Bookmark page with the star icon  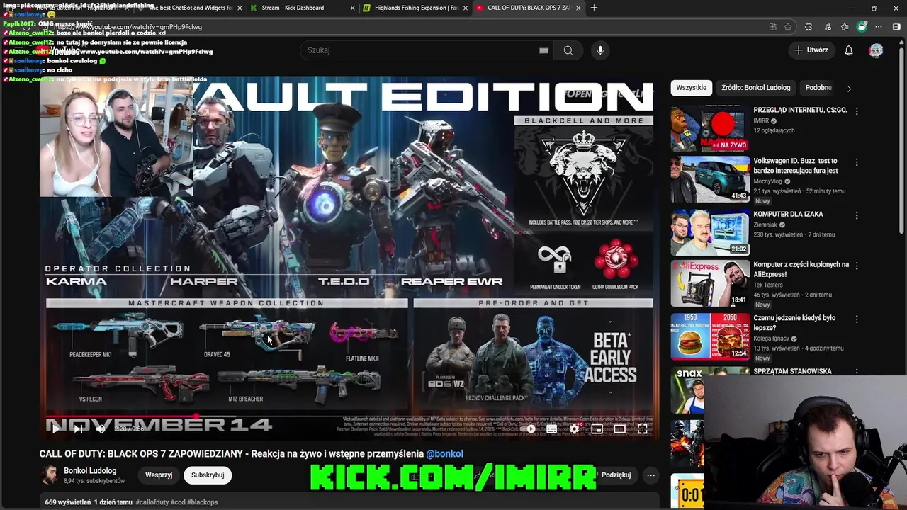(788, 27)
